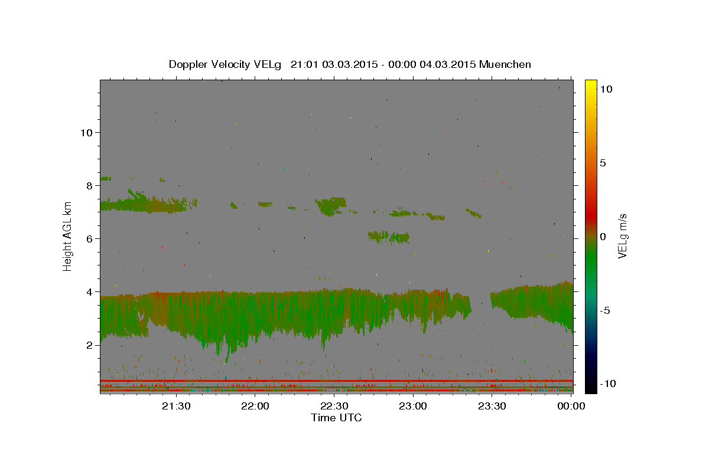Click the 'Muenchen' location in the title
Image resolution: width=709 pixels, height=472 pixels.
505,64
